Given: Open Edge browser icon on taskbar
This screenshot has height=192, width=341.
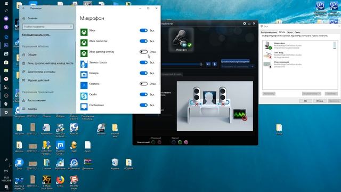Looking at the screenshot, I should click(x=6, y=37).
